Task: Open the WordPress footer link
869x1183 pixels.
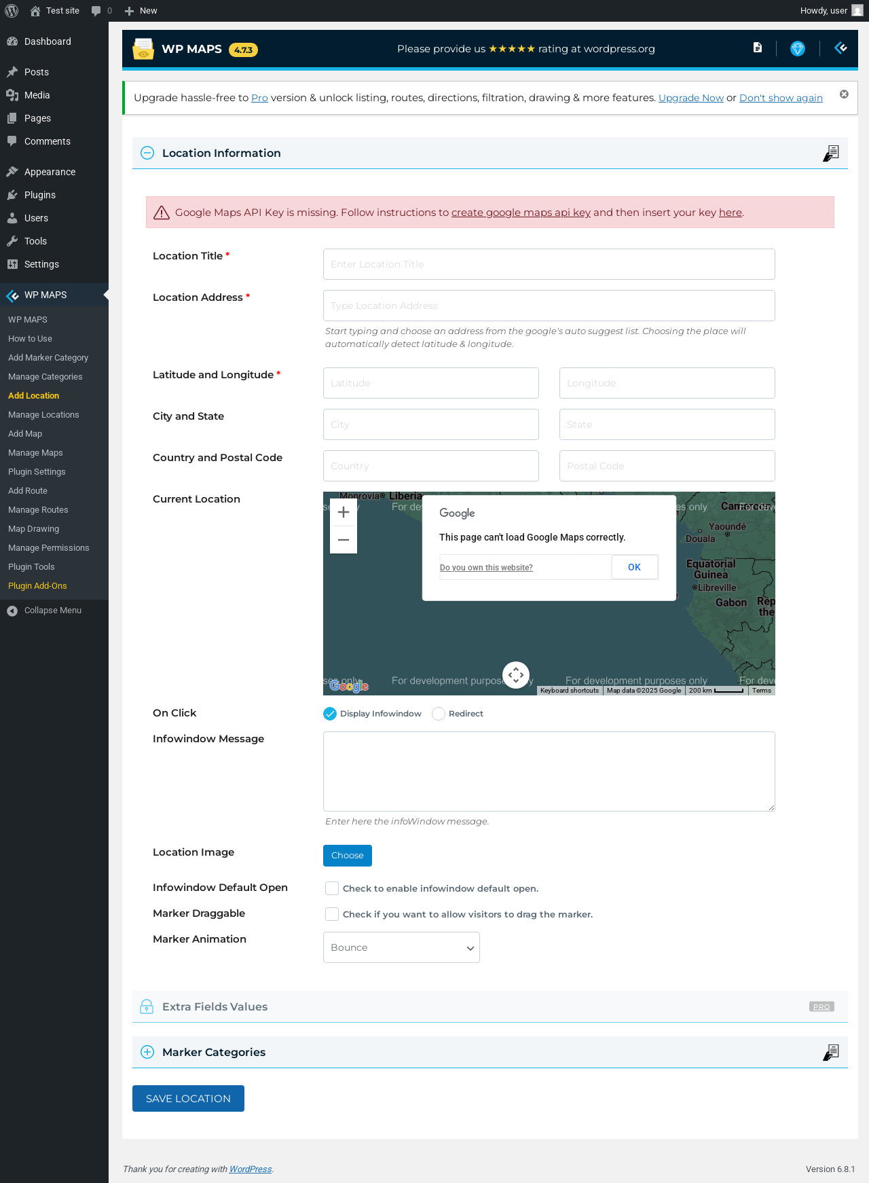Action: (251, 1169)
